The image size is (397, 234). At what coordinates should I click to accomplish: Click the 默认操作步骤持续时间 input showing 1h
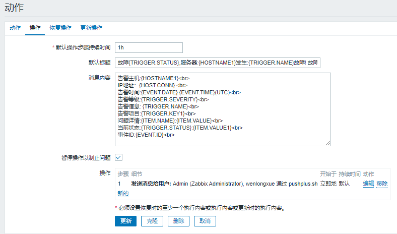tap(148, 47)
